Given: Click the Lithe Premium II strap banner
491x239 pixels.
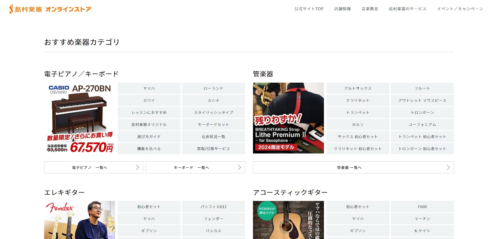Looking at the screenshot, I should click(288, 118).
